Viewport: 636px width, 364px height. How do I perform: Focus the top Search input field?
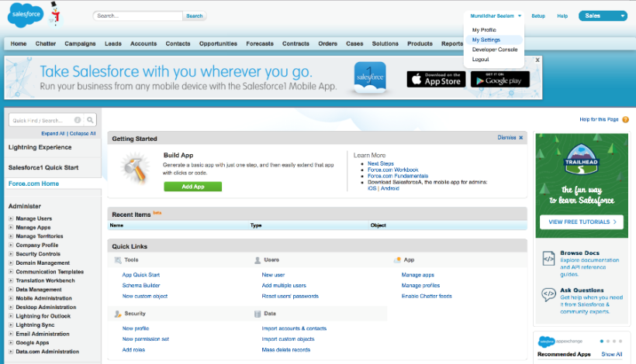pos(138,15)
